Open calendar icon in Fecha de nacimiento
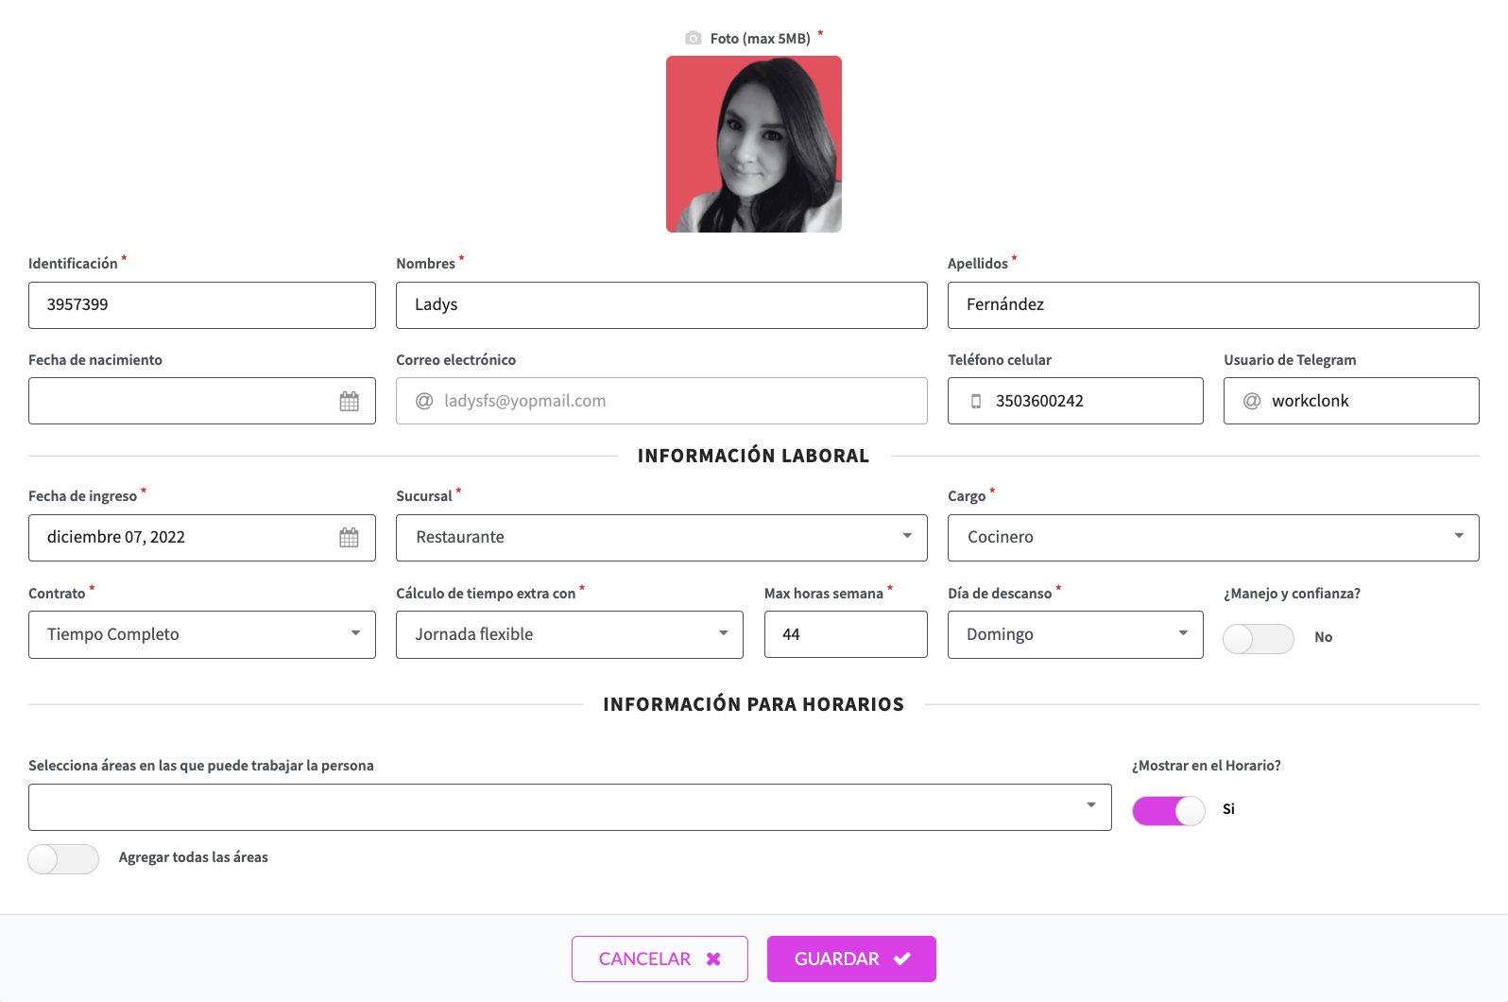Image resolution: width=1508 pixels, height=1002 pixels. point(349,402)
